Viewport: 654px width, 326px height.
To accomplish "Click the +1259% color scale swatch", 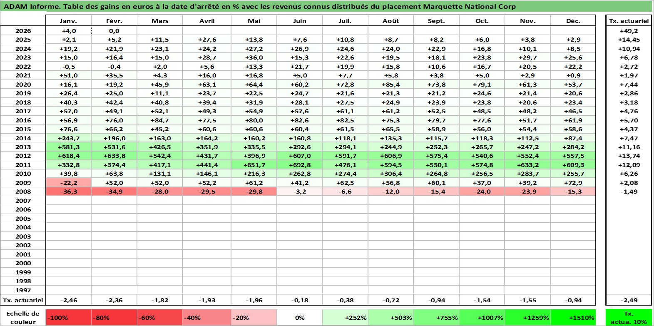I will click(x=527, y=318).
